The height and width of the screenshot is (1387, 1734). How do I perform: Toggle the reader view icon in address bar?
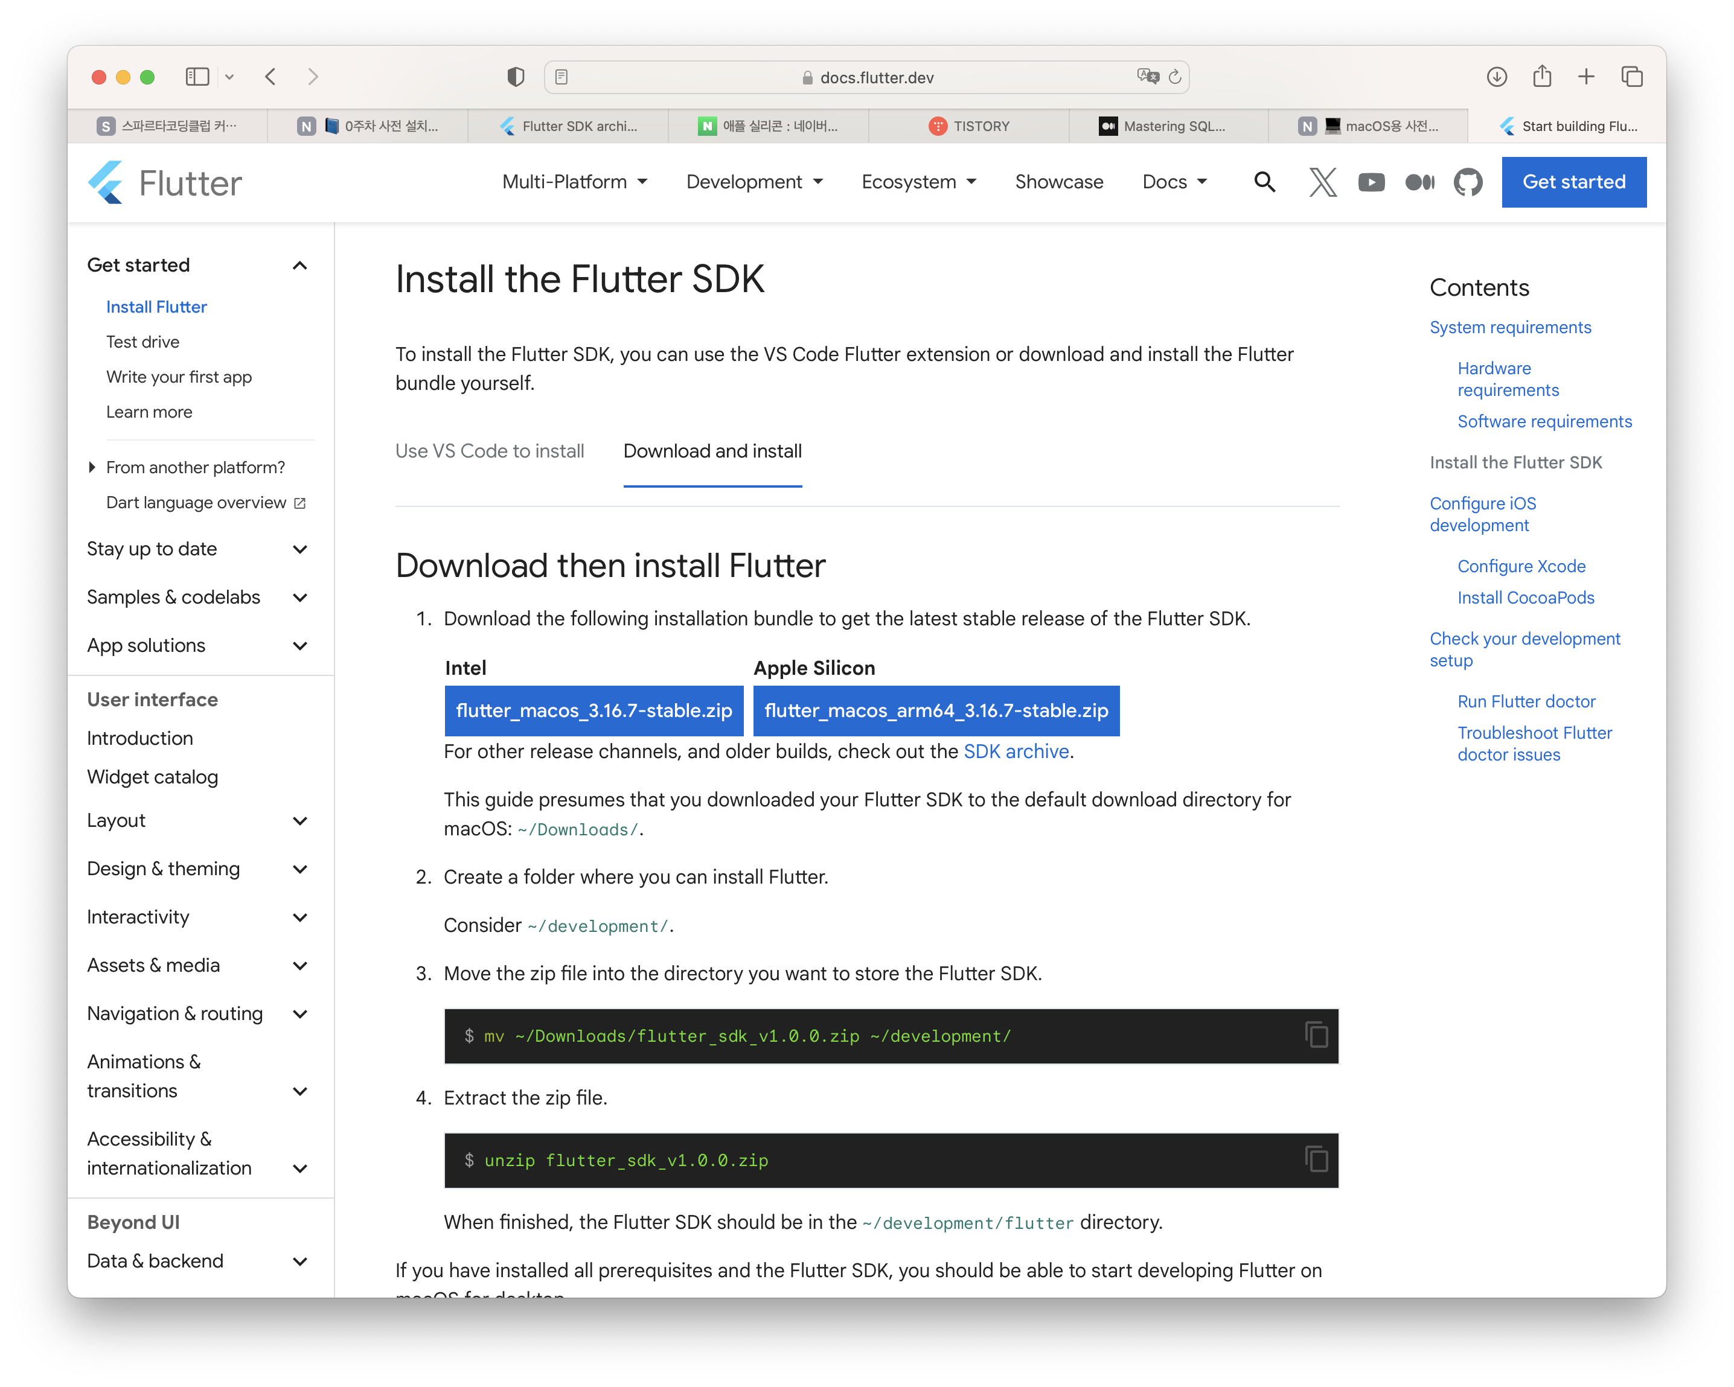pos(562,77)
